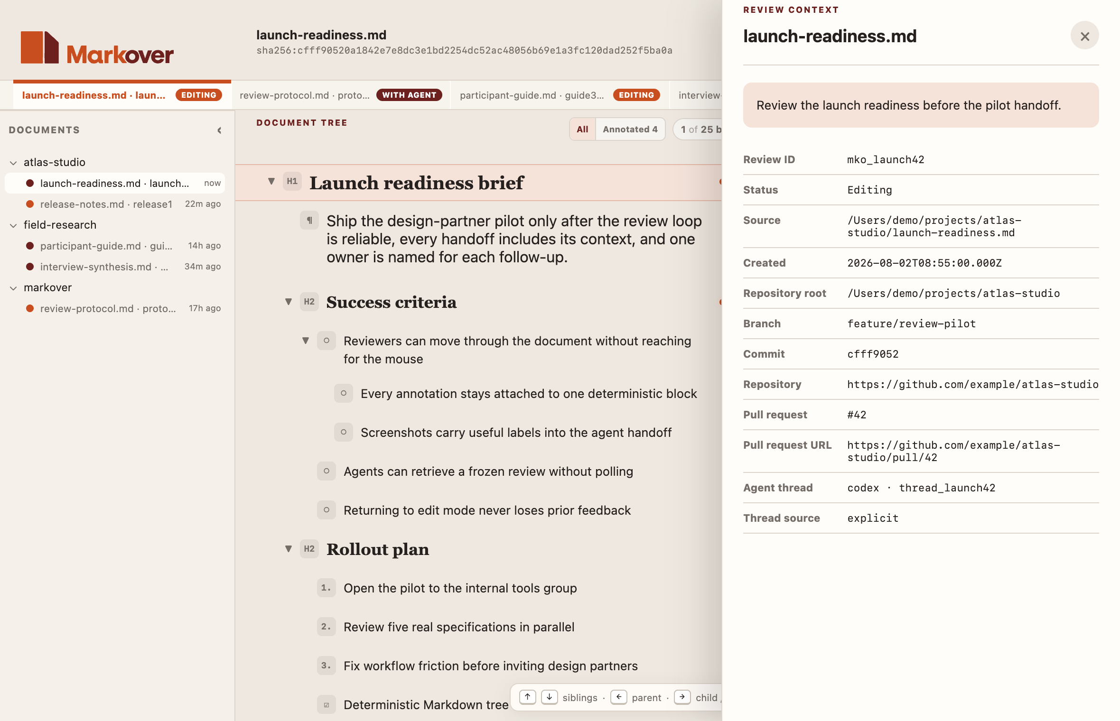Click the status dot of review-protocol.md in sidebar

click(30, 308)
